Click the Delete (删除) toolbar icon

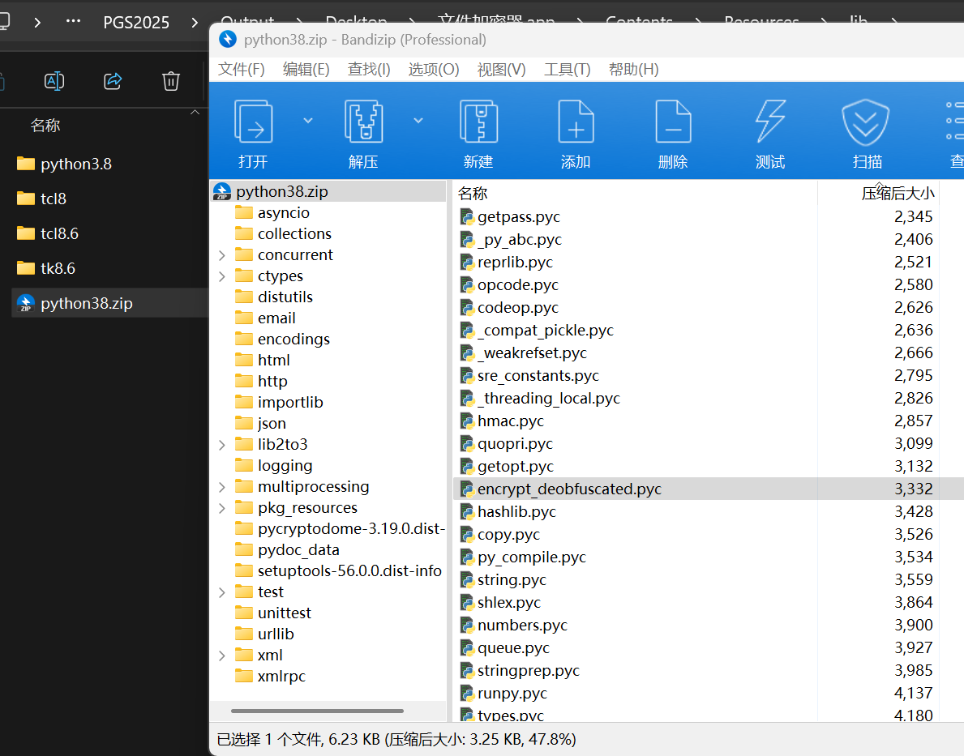click(673, 123)
